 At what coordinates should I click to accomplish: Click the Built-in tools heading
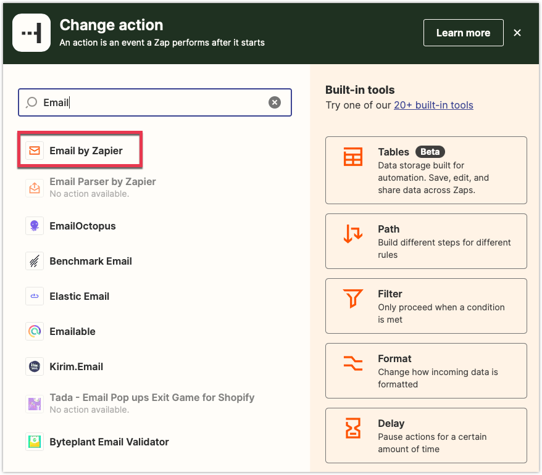tap(360, 90)
